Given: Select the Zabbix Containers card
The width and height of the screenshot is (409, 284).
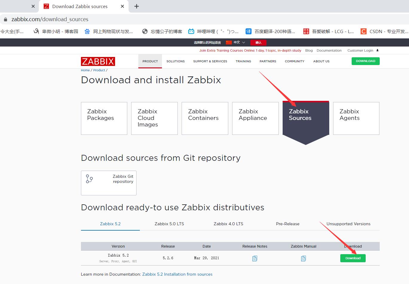Looking at the screenshot, I should click(x=205, y=118).
